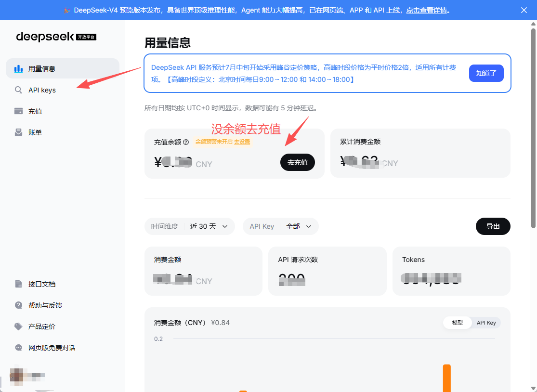Viewport: 537px width, 392px height.
Task: Click the Tokens card label
Action: tap(413, 260)
